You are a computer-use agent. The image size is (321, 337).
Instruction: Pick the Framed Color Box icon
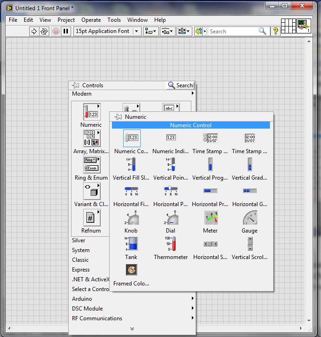coord(131,270)
